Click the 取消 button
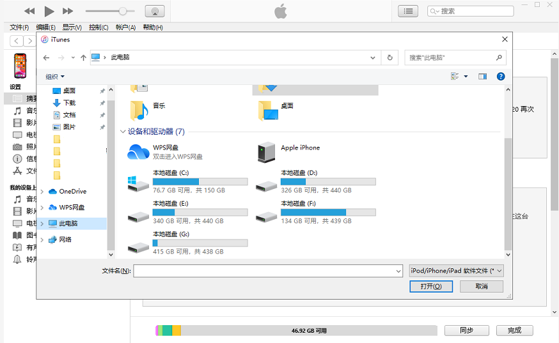The width and height of the screenshot is (559, 343). (x=482, y=287)
